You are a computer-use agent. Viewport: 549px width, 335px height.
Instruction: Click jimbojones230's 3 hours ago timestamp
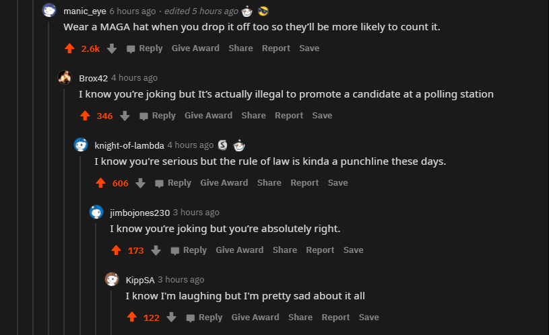point(196,213)
